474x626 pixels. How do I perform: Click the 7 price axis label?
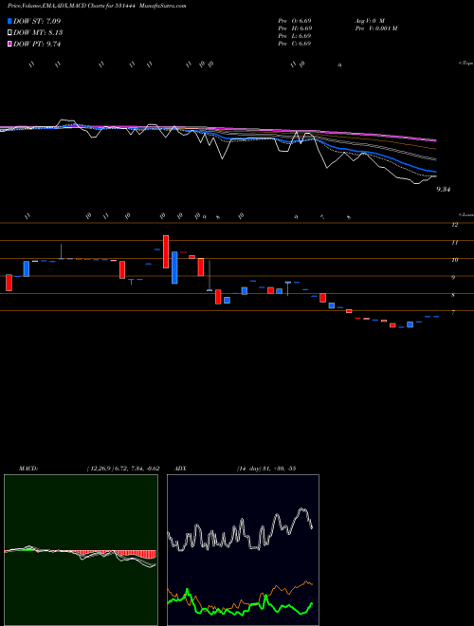tap(453, 313)
